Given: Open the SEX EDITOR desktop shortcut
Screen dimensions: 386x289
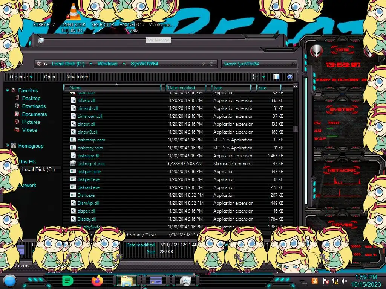Looking at the screenshot, I should 103,25.
